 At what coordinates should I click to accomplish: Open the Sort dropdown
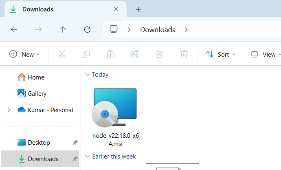tap(220, 54)
